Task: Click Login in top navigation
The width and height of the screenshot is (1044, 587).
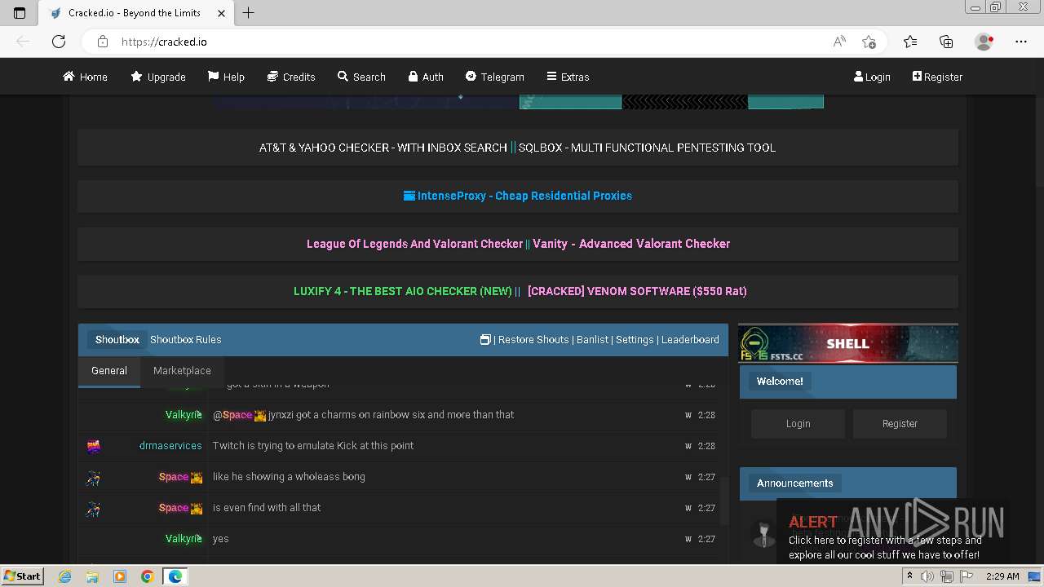Action: click(872, 77)
